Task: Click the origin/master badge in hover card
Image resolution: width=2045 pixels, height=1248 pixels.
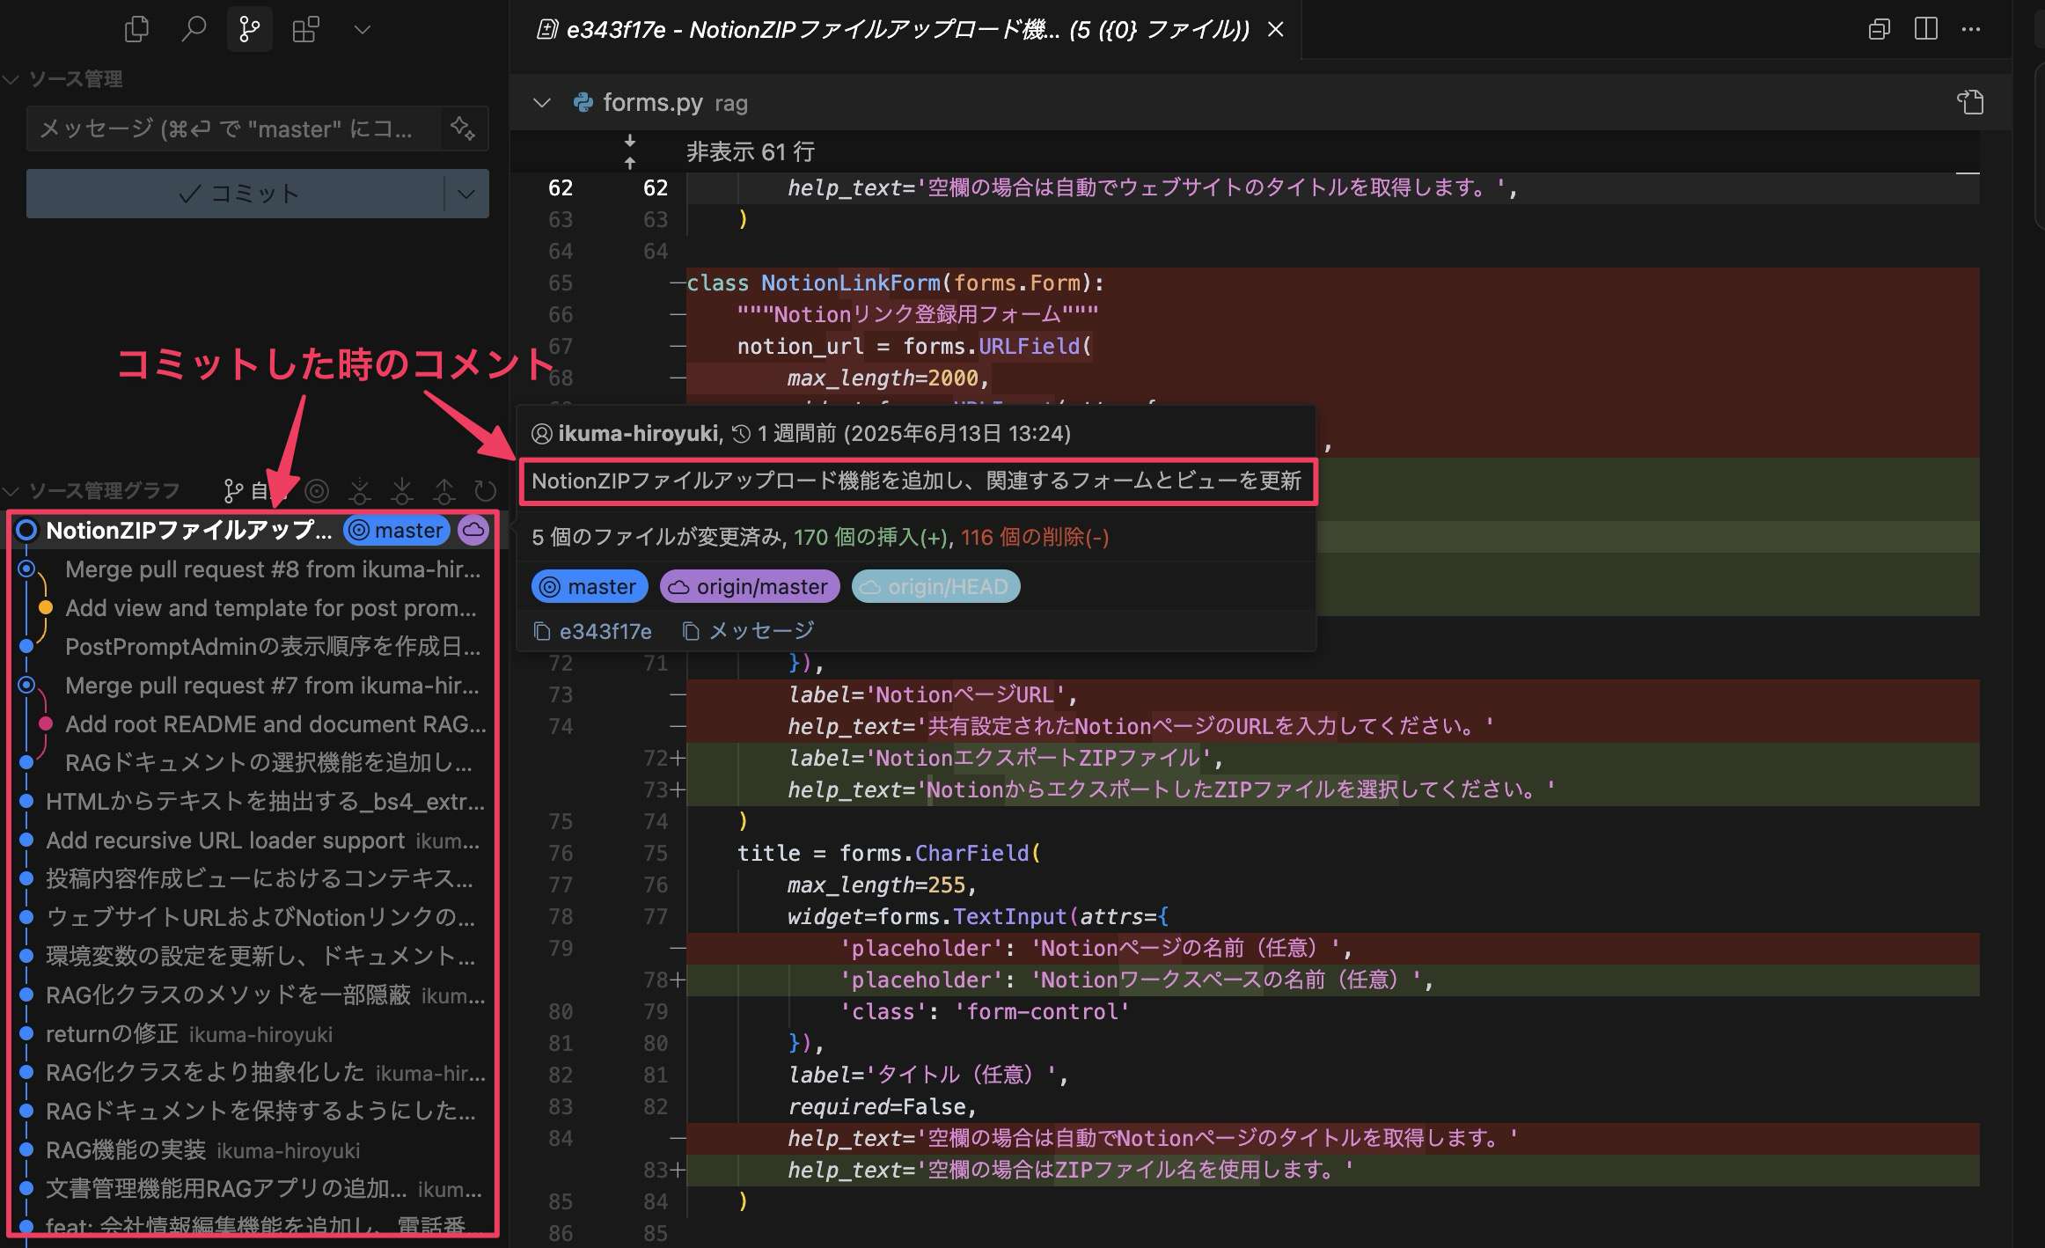Action: coord(750,587)
